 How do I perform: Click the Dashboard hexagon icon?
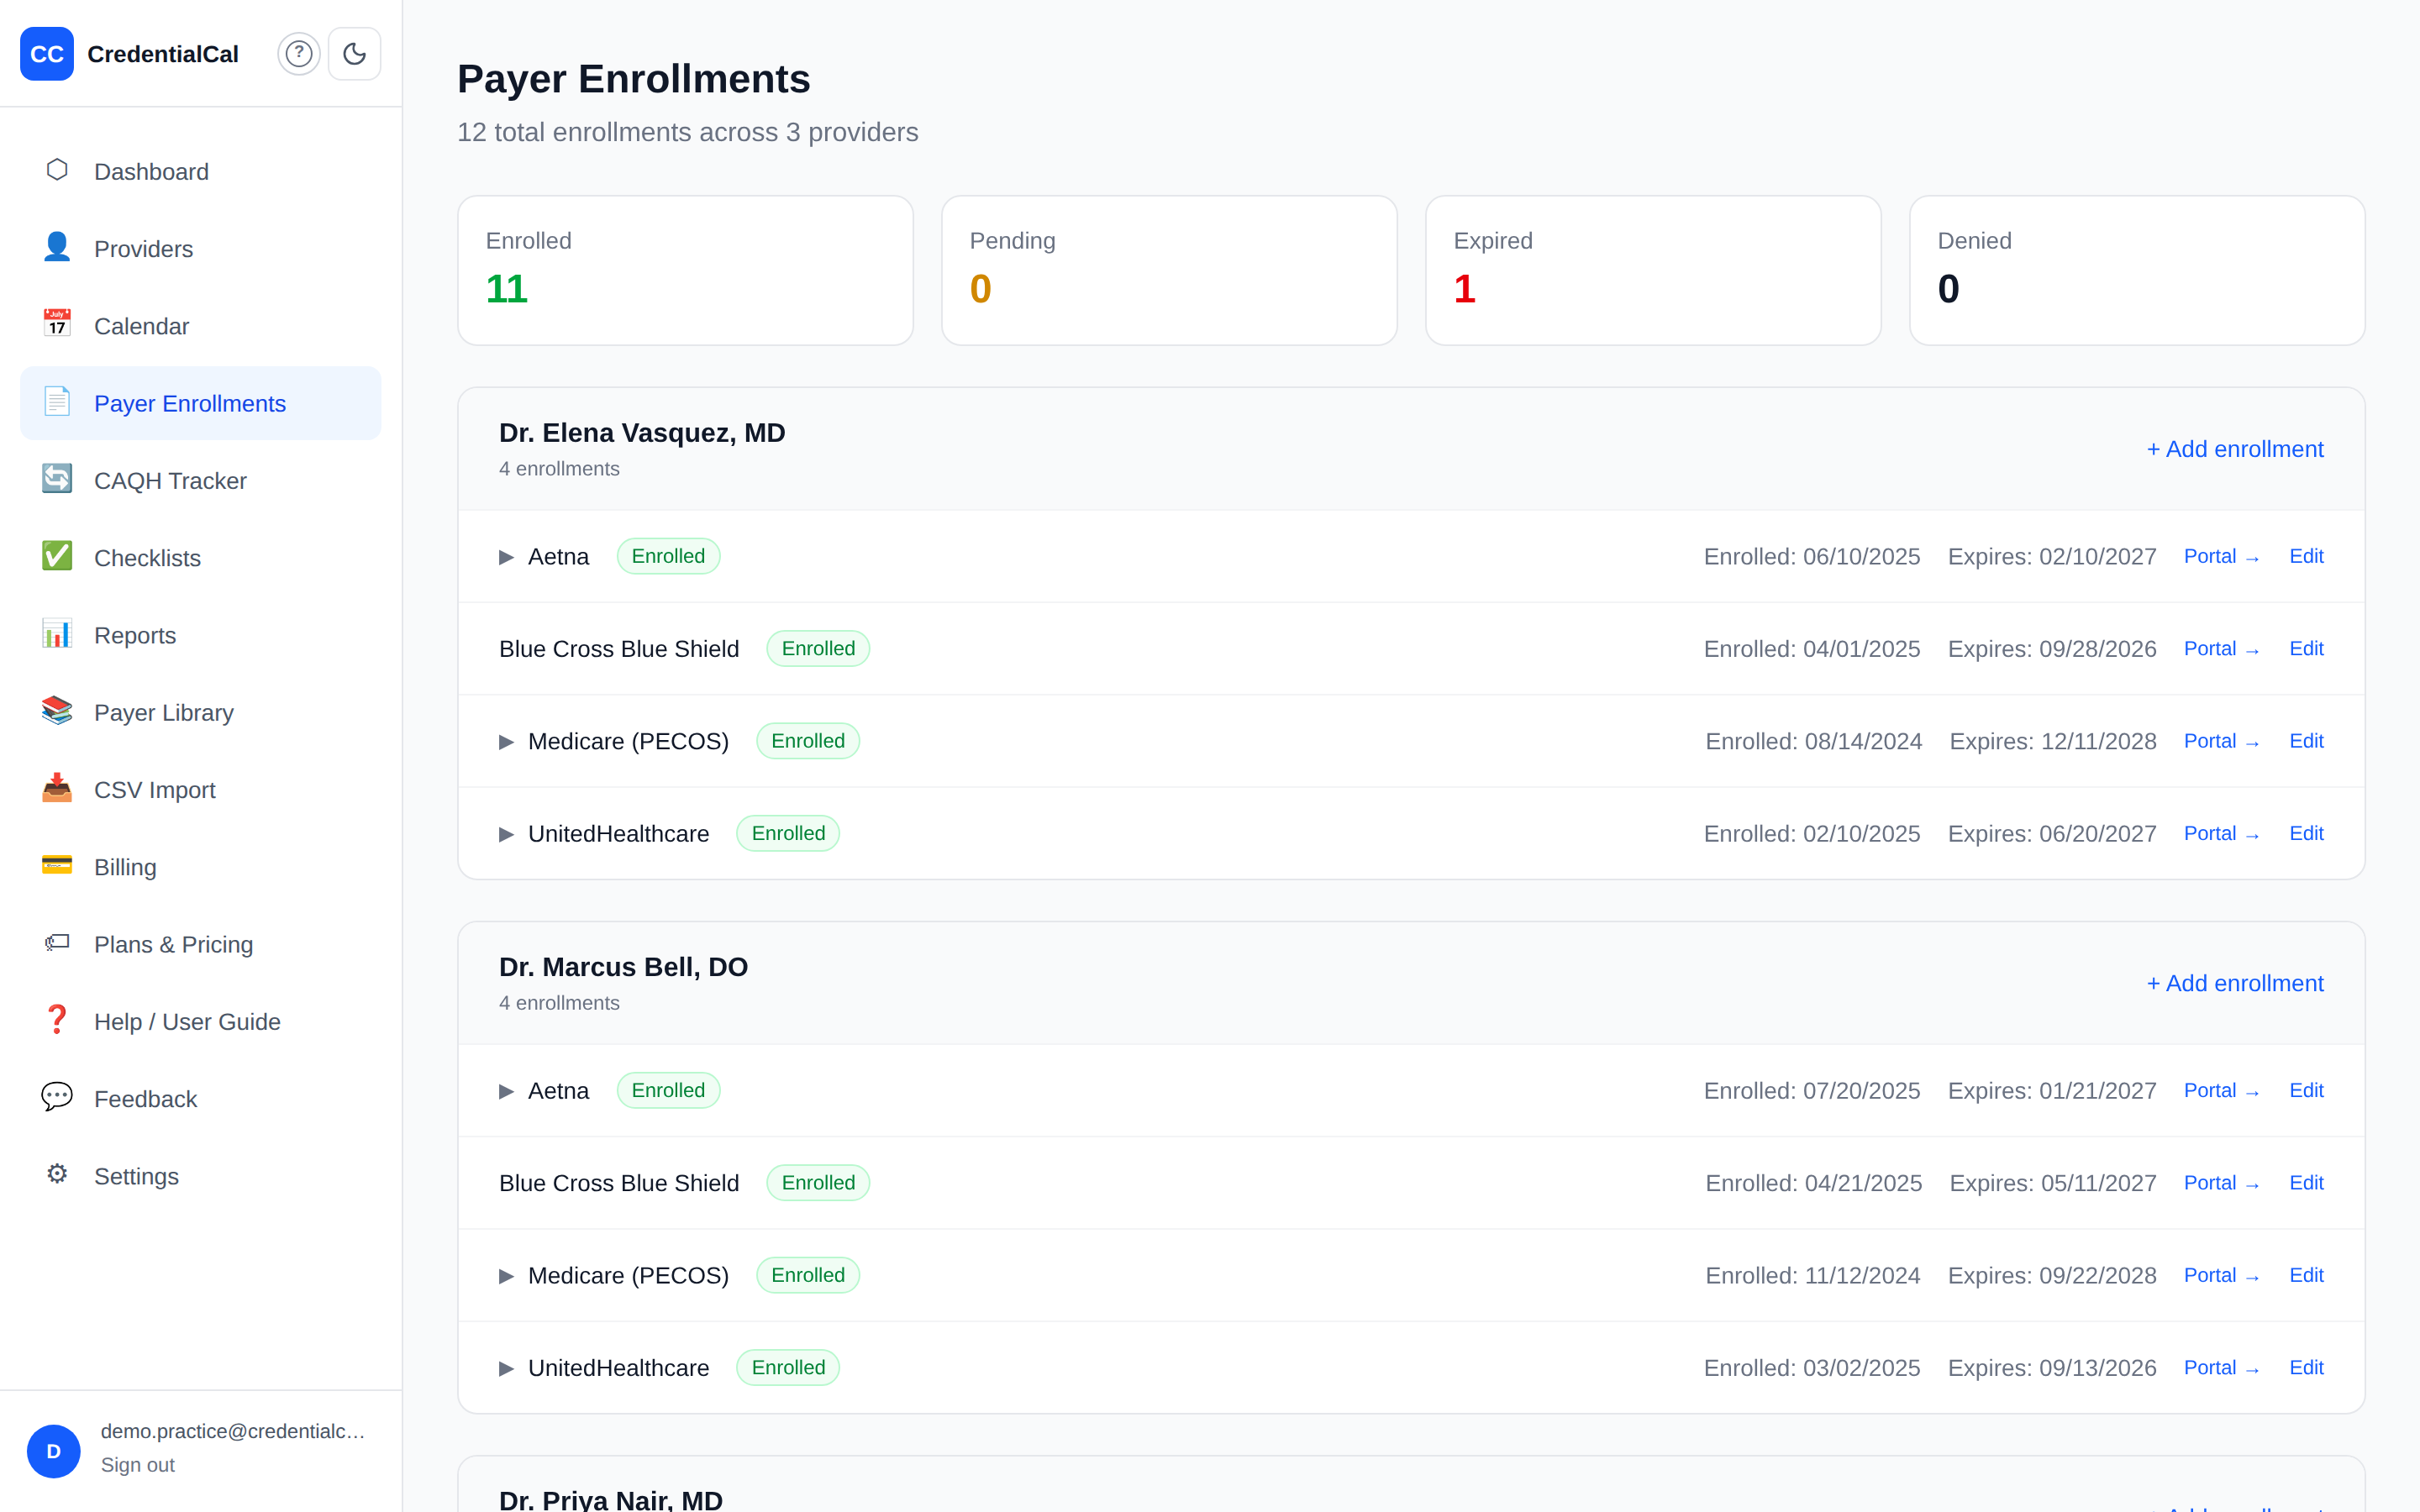coord(57,170)
